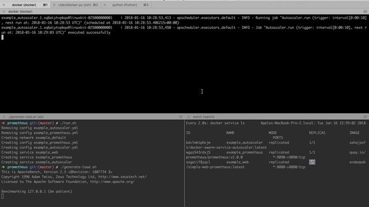Click the ID column header
The image size is (369, 207).
pos(188,133)
